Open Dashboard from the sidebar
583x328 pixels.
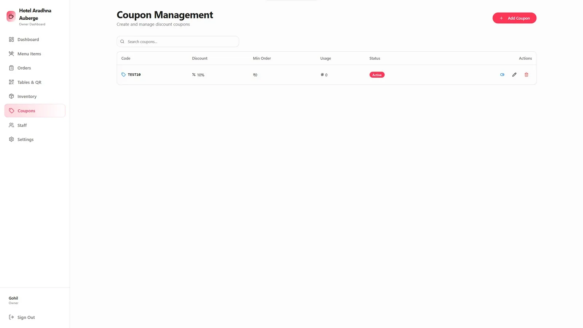click(x=35, y=39)
